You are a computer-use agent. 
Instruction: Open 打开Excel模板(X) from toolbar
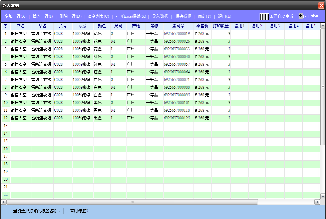coord(131,16)
